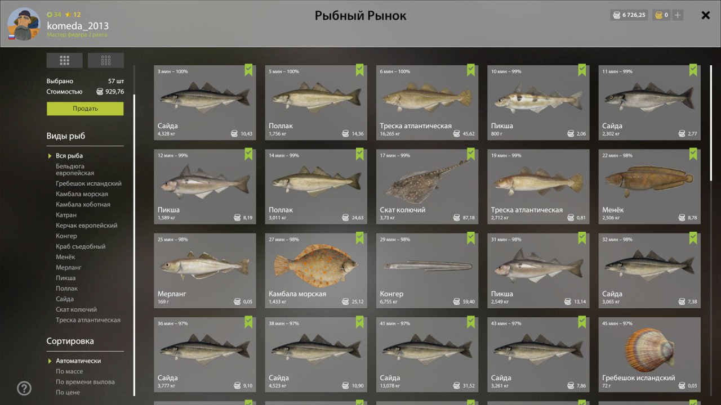Filter fish list by Сайда
Image resolution: width=721 pixels, height=405 pixels.
tap(65, 299)
